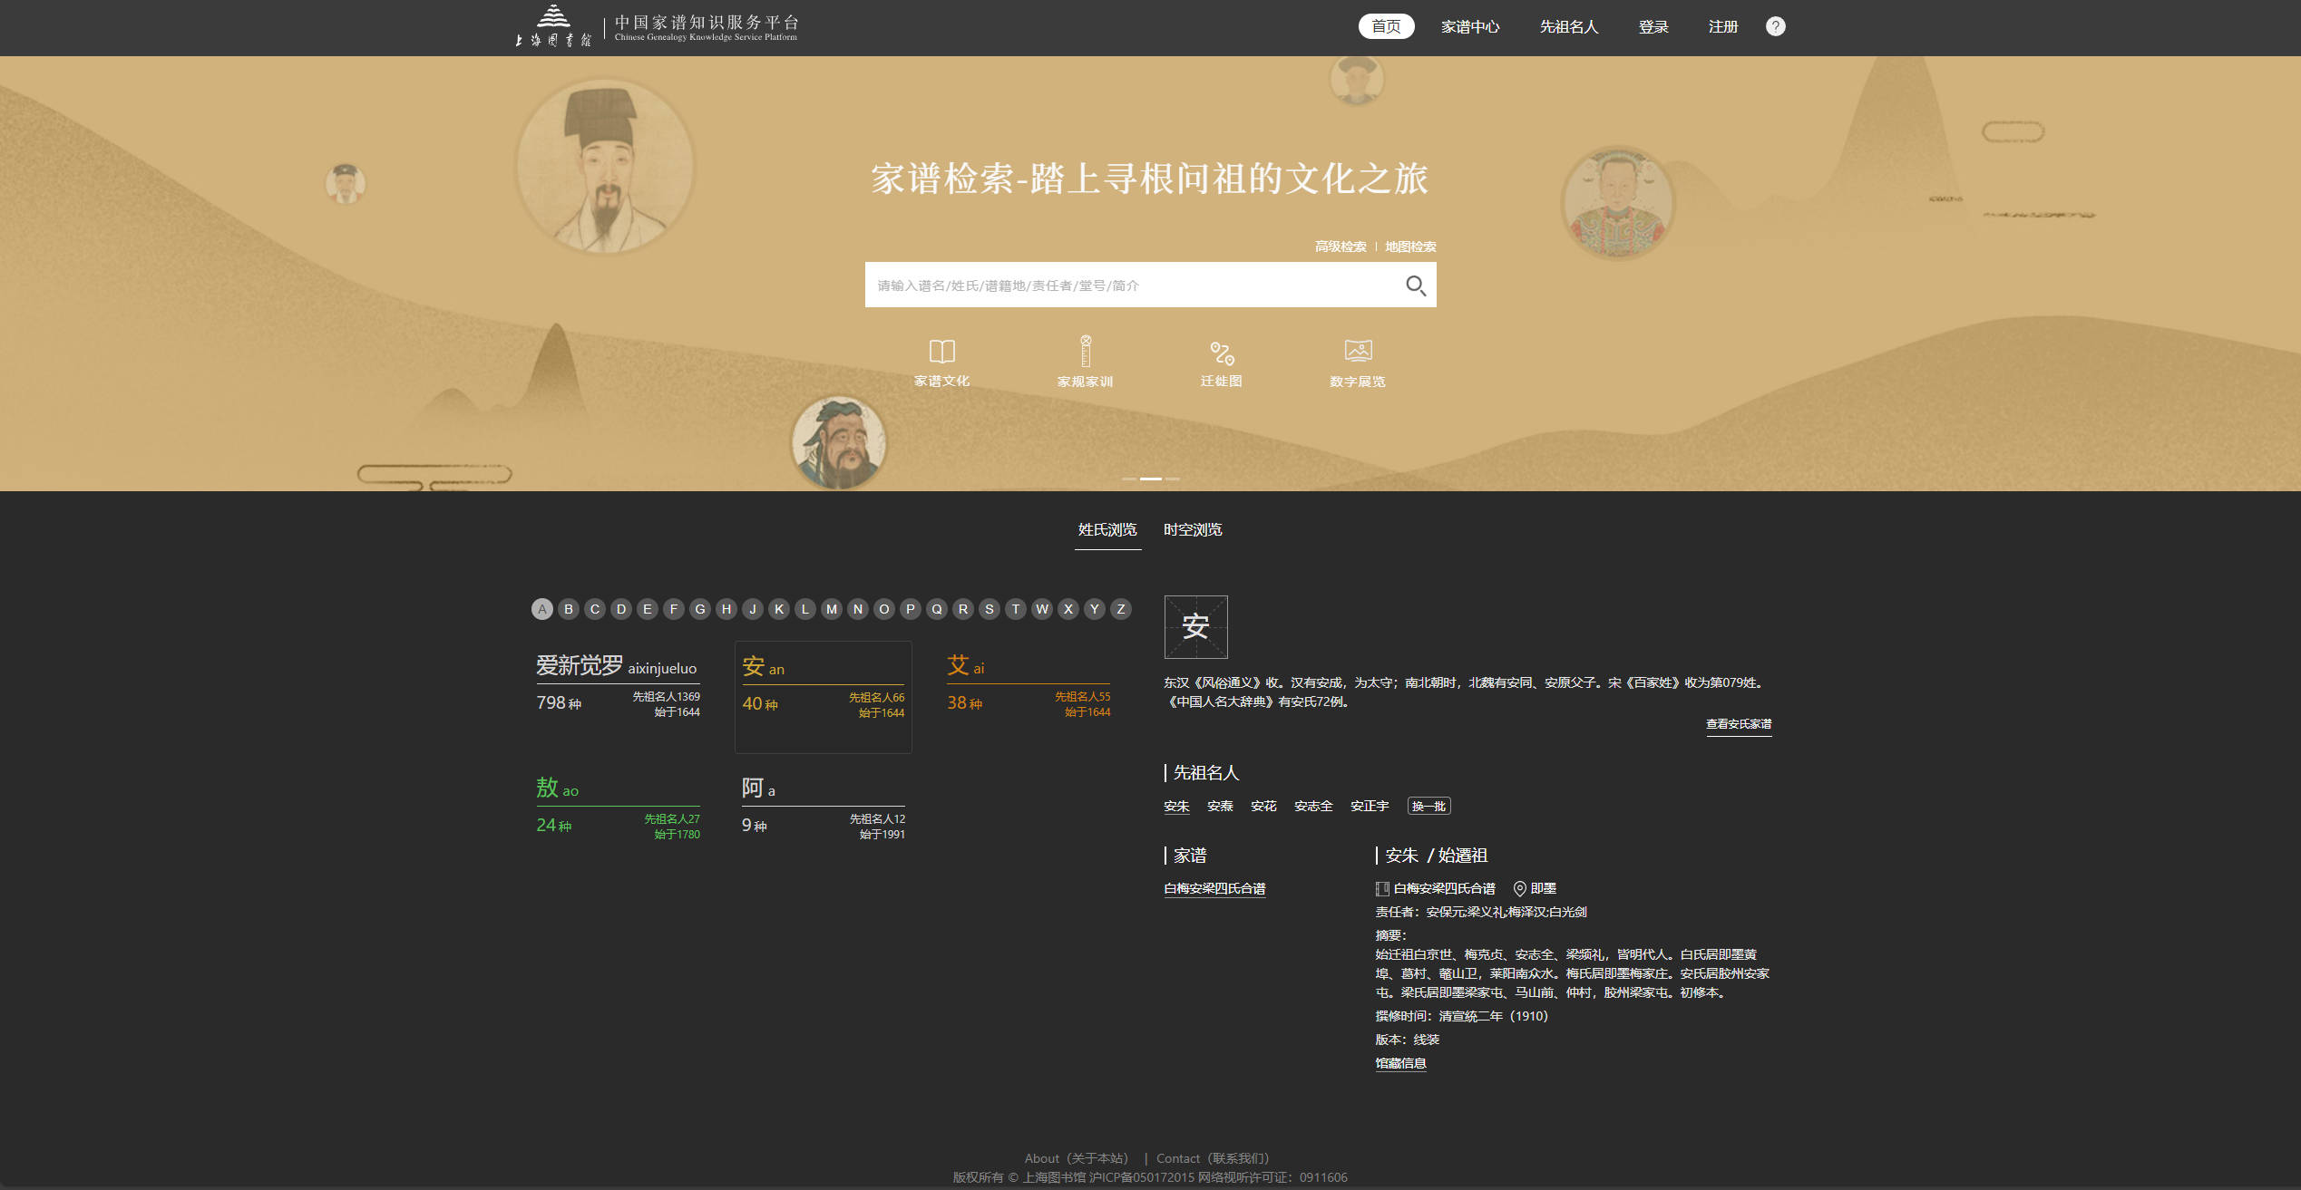Click 换一批 to refresh ancestor names
Viewport: 2301px width, 1190px height.
1428,806
